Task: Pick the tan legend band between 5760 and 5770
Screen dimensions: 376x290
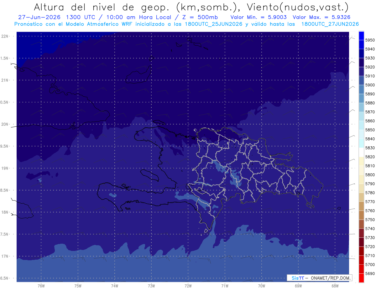Action: coord(361,206)
